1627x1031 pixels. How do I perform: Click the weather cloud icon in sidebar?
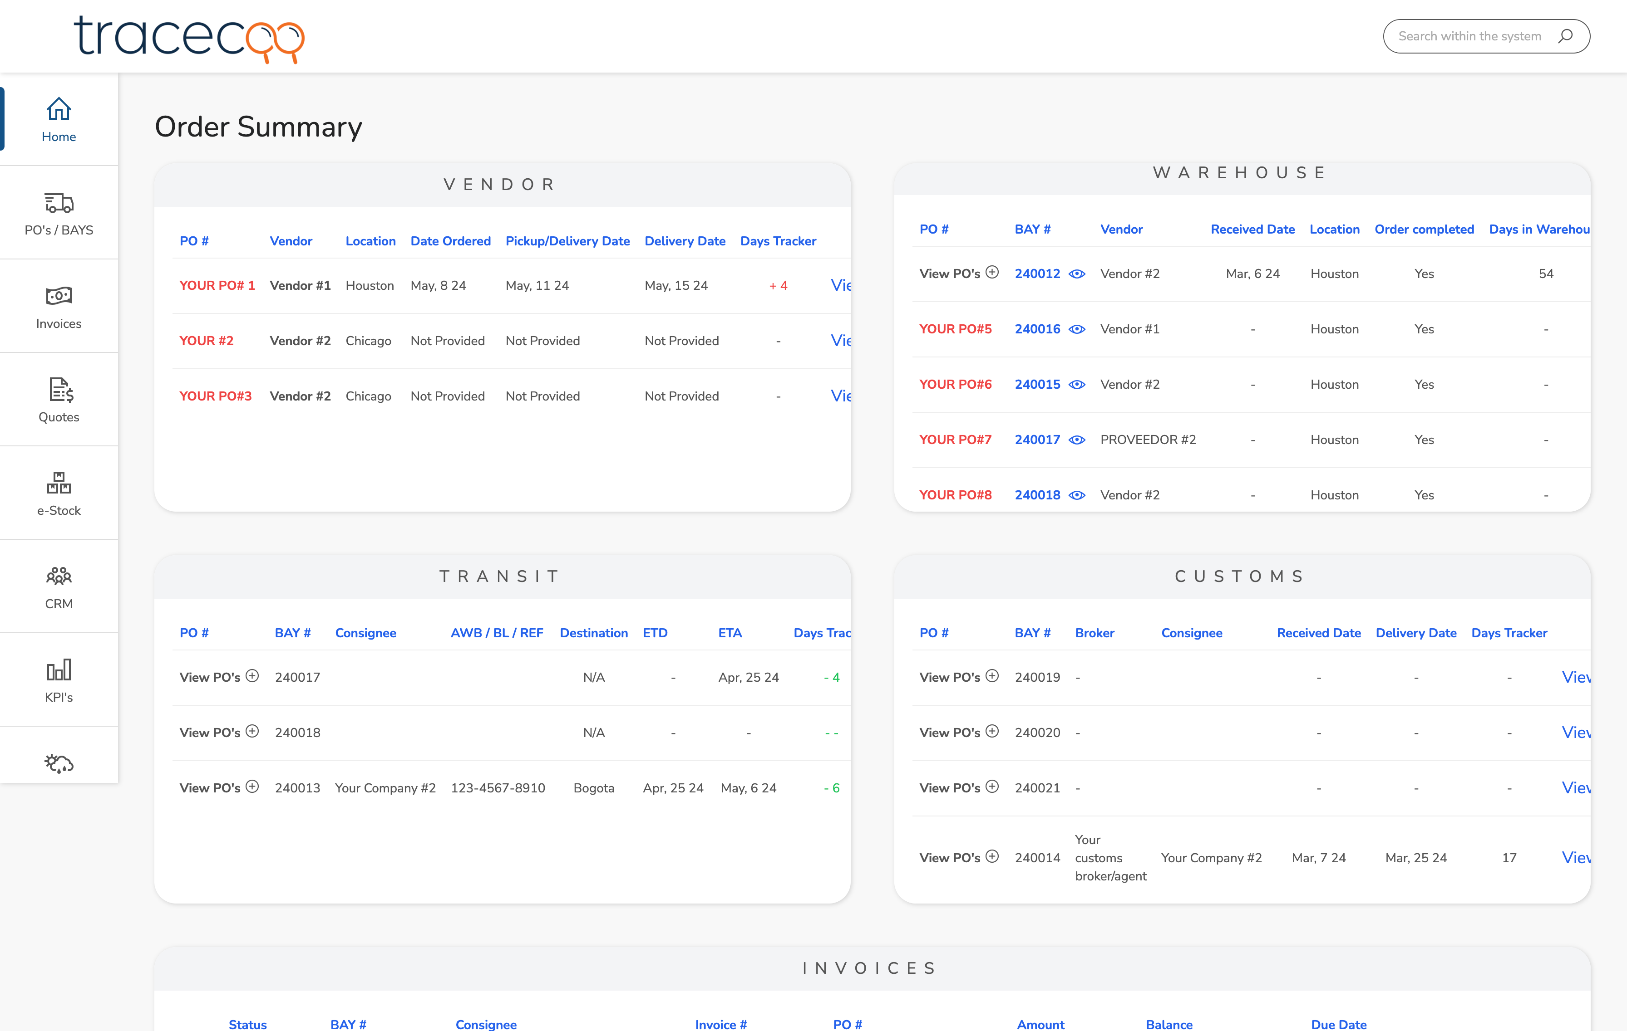click(x=59, y=763)
